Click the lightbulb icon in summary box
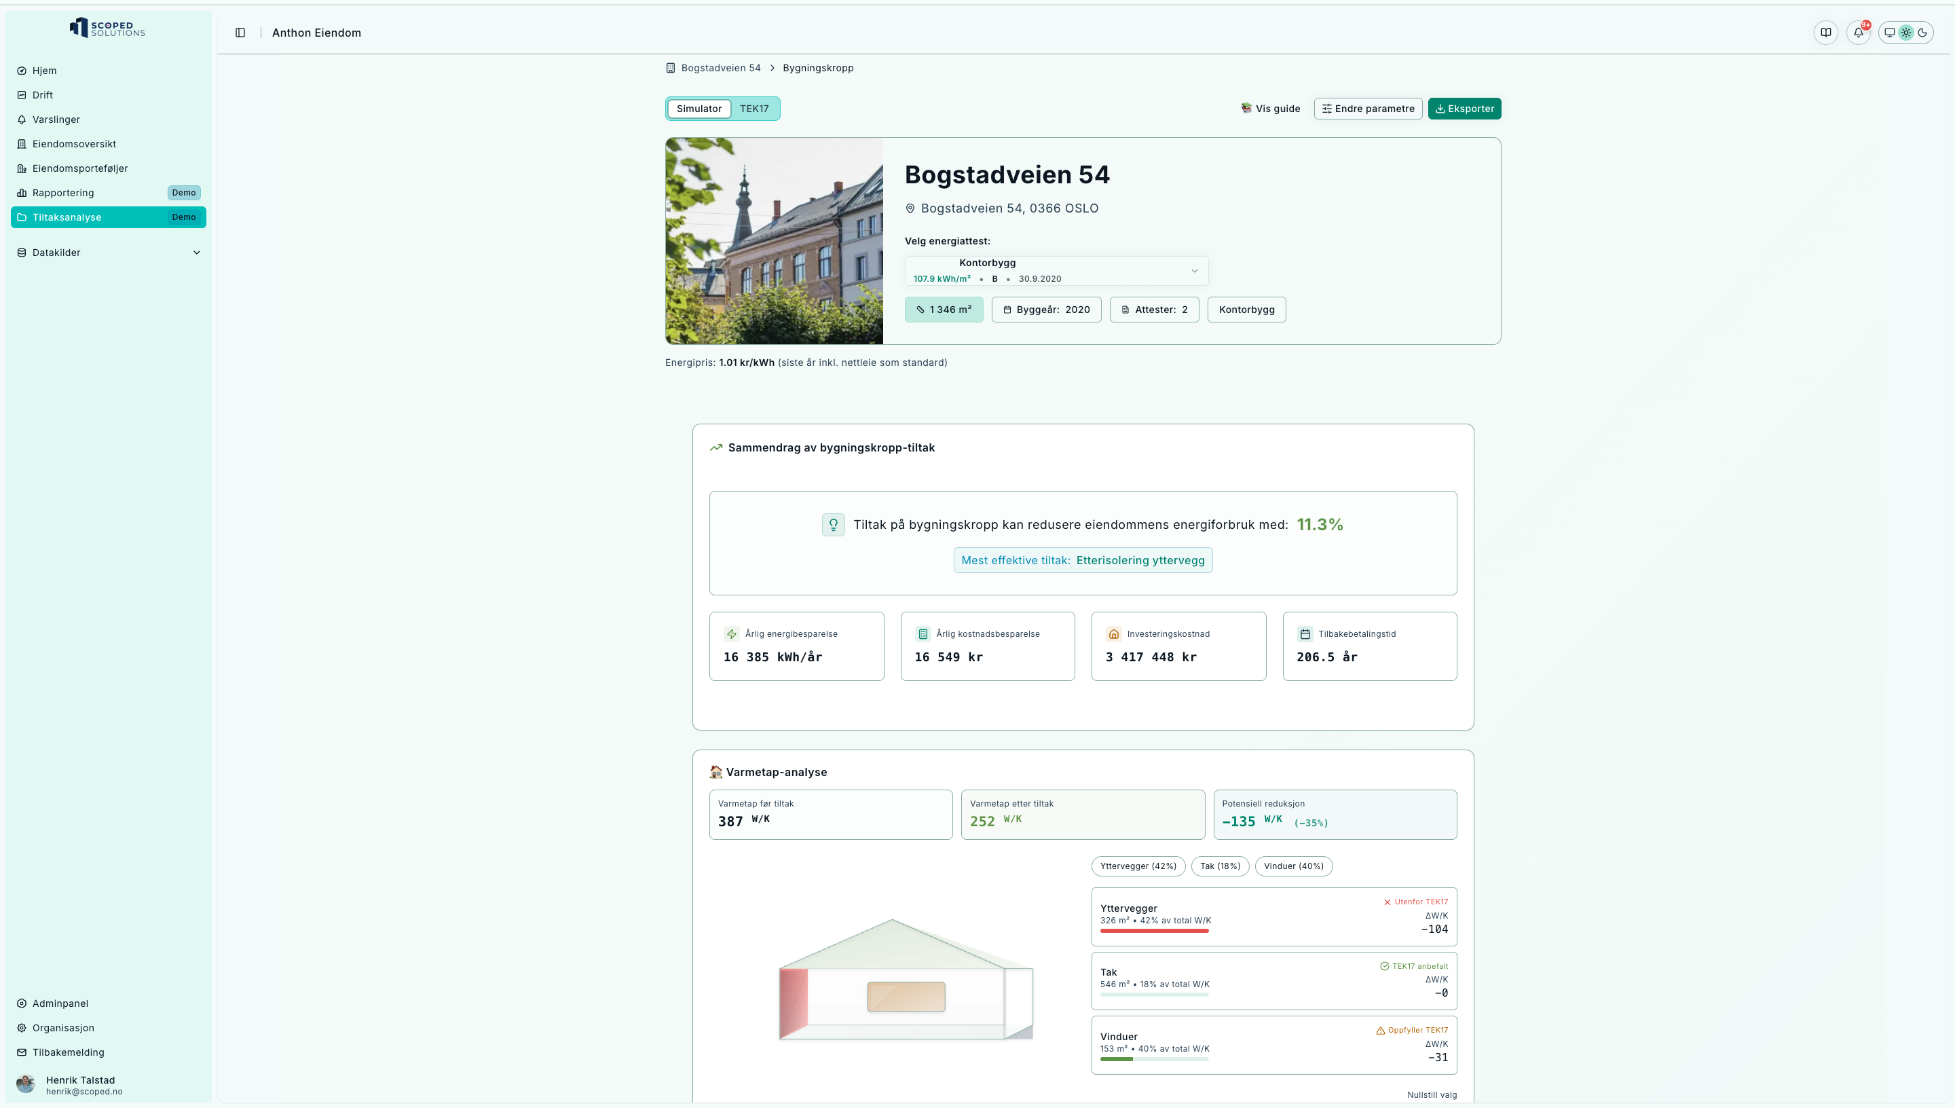 (833, 524)
